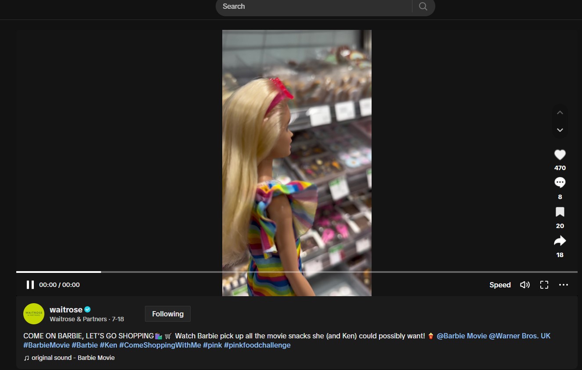
Task: Enter fullscreen mode
Action: click(x=544, y=285)
